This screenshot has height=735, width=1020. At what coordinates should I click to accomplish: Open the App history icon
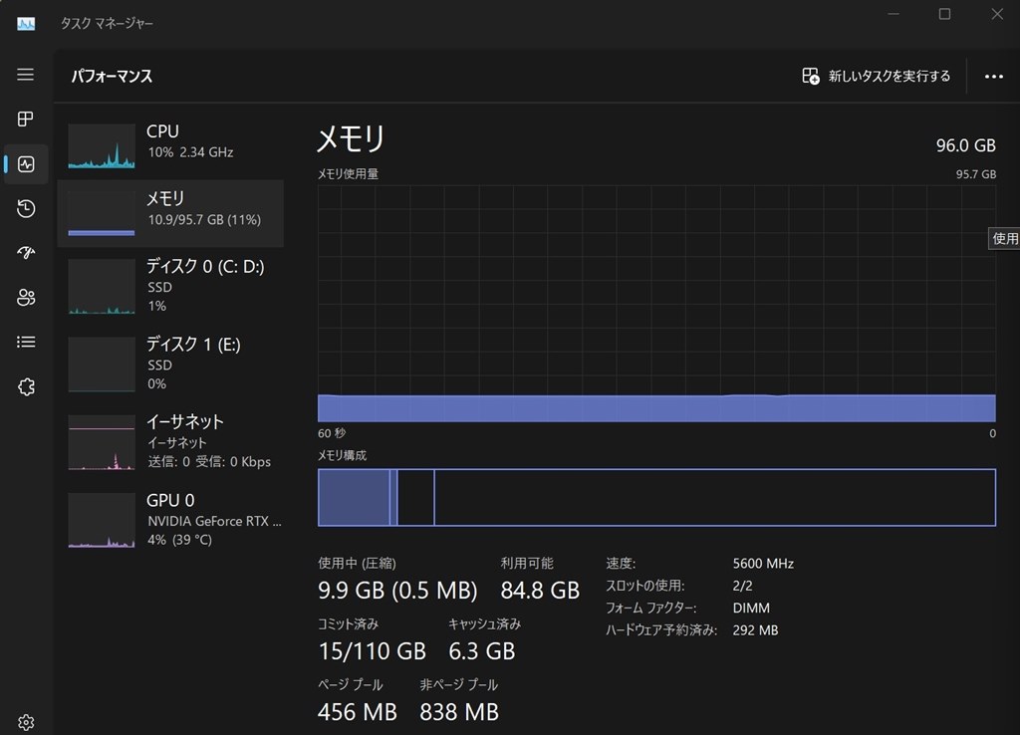[x=26, y=208]
